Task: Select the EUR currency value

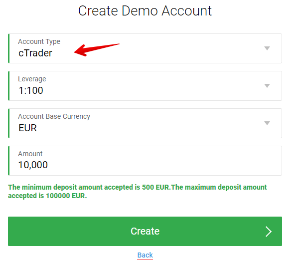Action: (x=28, y=128)
